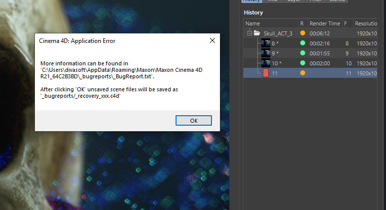Sort history by the Name column header
Screen dimensions: 386x210
click(271, 23)
